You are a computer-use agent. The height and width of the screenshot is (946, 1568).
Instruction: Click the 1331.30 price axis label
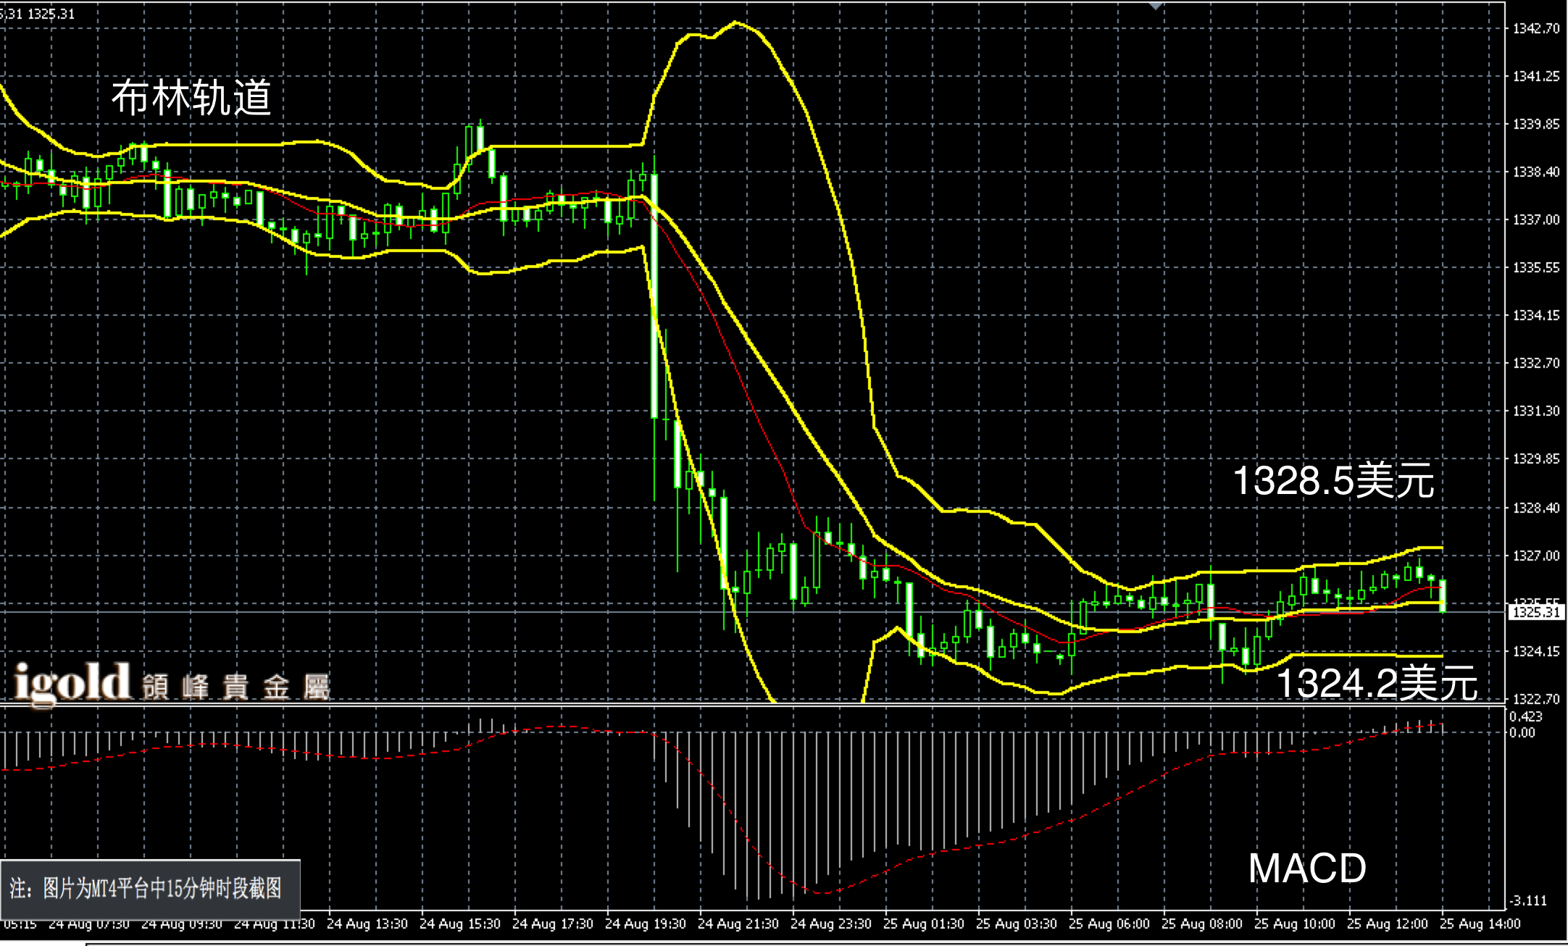1536,411
